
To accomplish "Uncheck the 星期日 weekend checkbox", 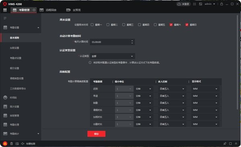I will pos(187,24).
